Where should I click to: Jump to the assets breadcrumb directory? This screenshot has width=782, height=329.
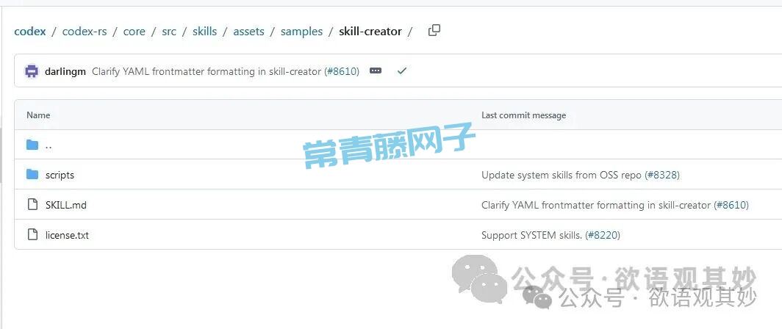pyautogui.click(x=248, y=32)
